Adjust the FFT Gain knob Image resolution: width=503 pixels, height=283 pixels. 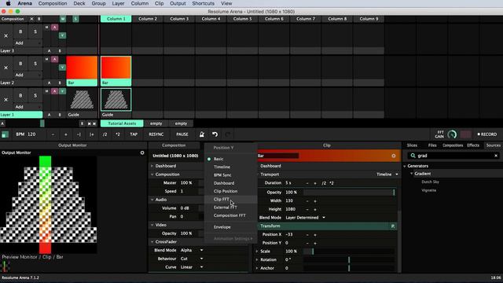pyautogui.click(x=452, y=134)
